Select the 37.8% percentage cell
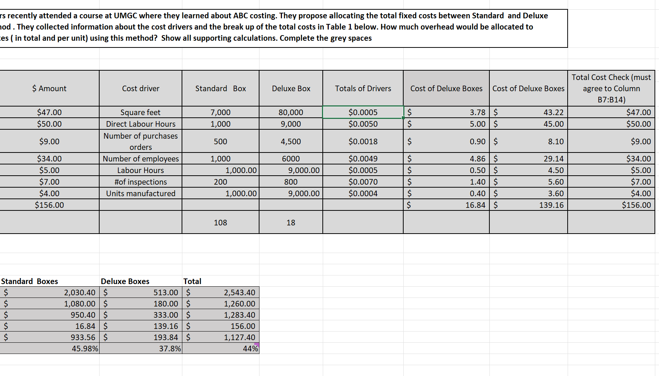 tap(142, 348)
